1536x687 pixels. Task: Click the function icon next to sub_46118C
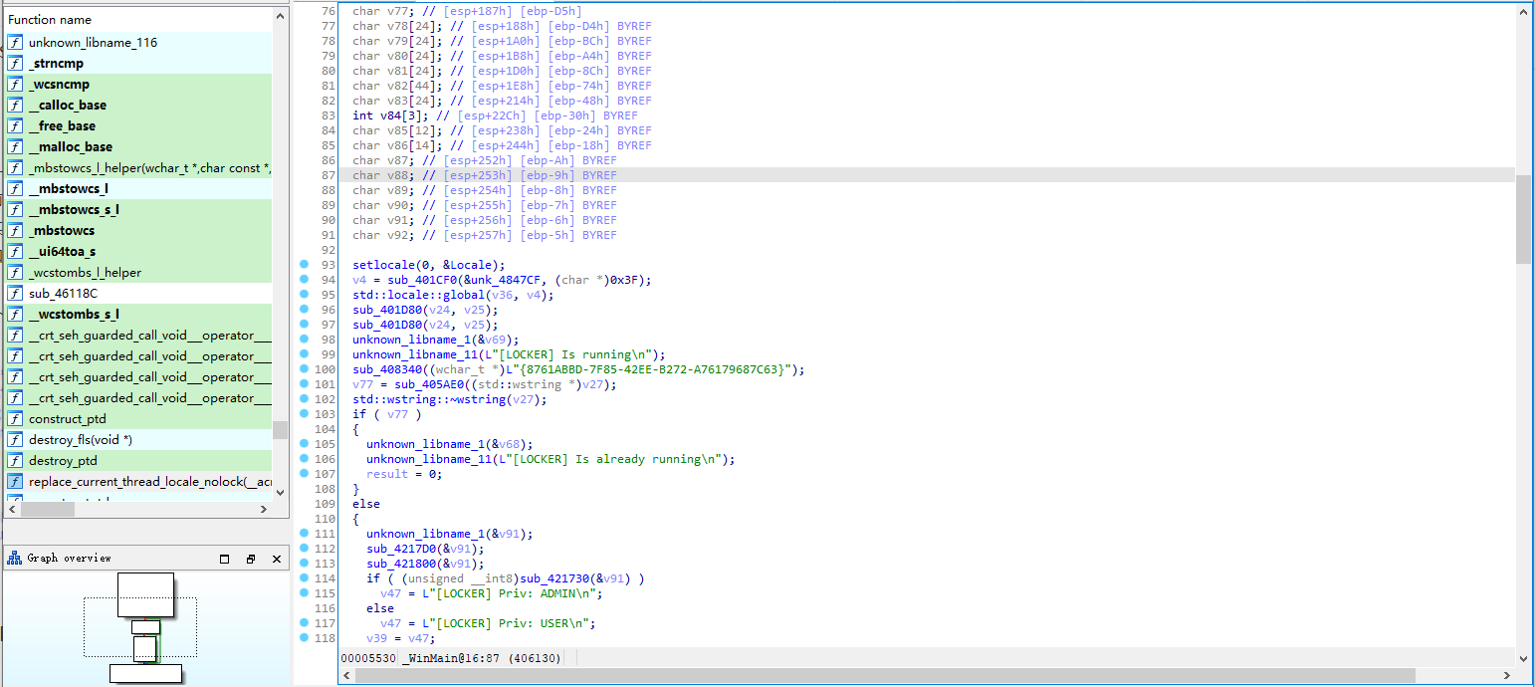(x=15, y=294)
